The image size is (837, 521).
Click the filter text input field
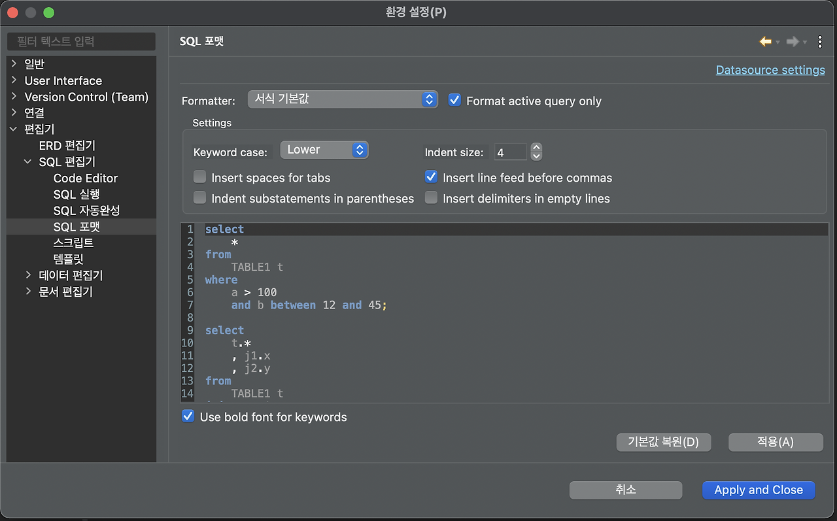pos(81,42)
